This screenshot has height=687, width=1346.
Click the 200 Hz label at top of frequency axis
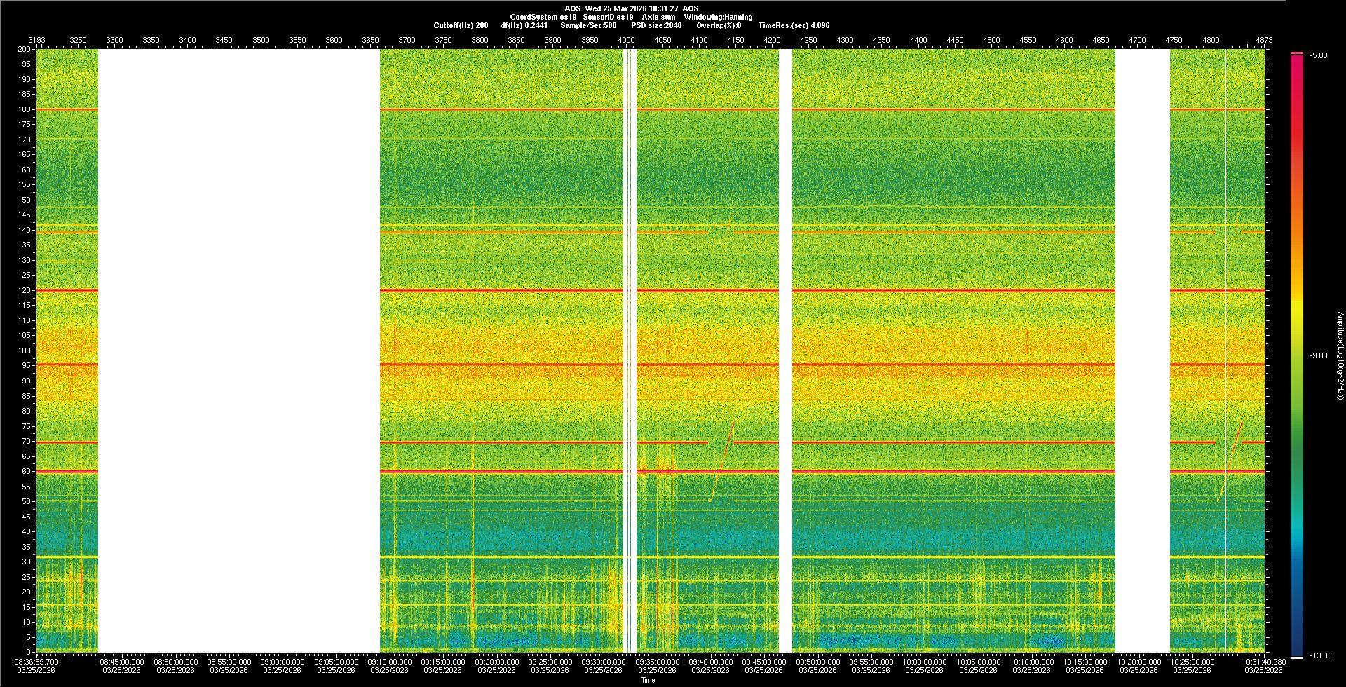coord(25,49)
